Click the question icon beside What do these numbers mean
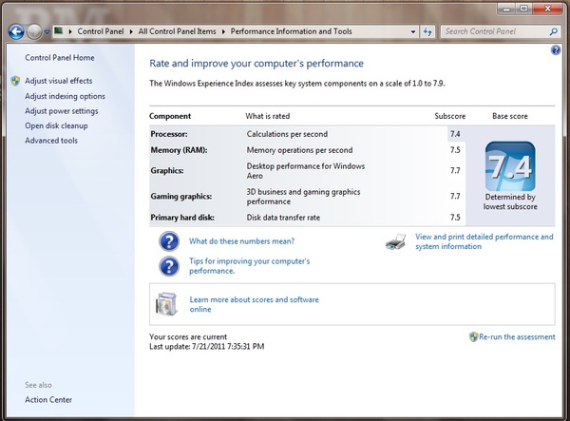Screen dimensions: 570x421 [169, 241]
